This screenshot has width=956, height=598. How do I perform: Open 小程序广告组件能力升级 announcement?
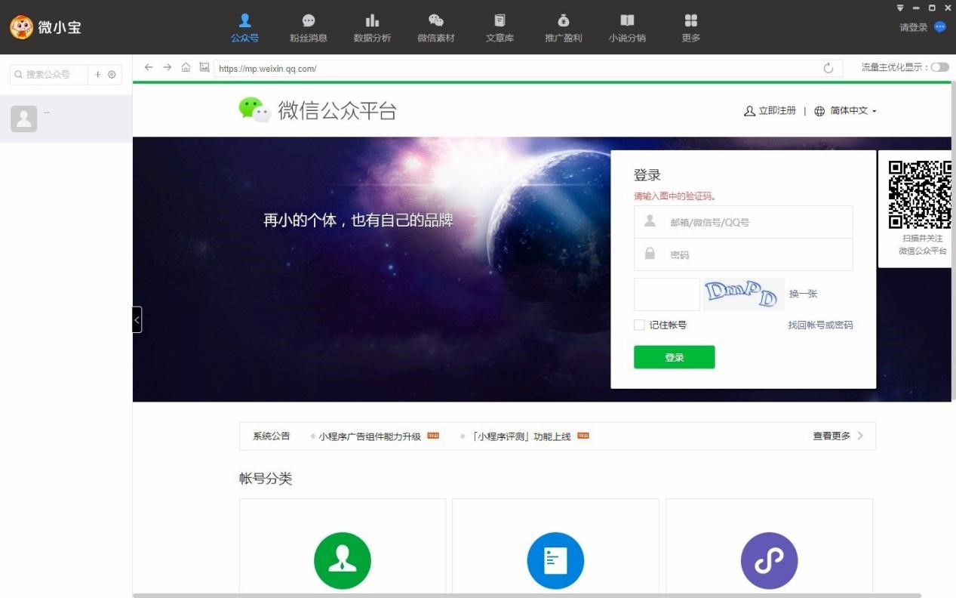click(370, 436)
